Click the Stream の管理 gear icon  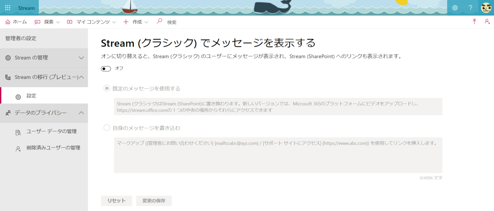(8, 58)
